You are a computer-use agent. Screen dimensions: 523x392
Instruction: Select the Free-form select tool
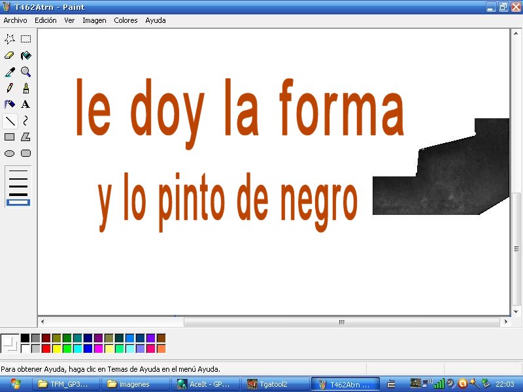10,39
